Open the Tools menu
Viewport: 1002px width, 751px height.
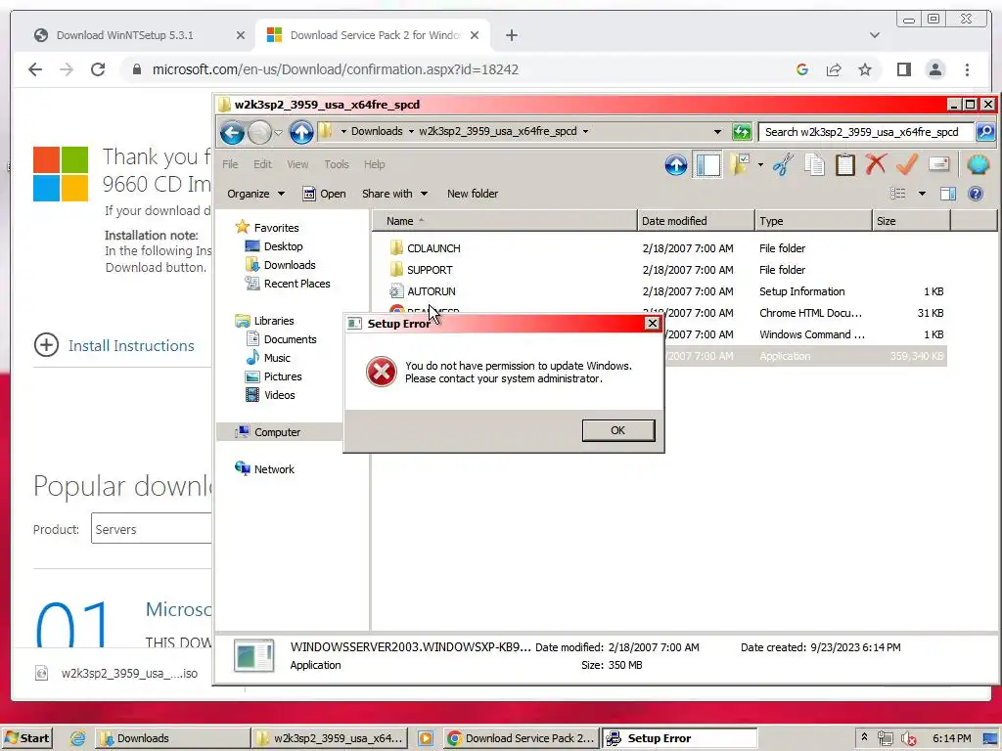tap(337, 164)
